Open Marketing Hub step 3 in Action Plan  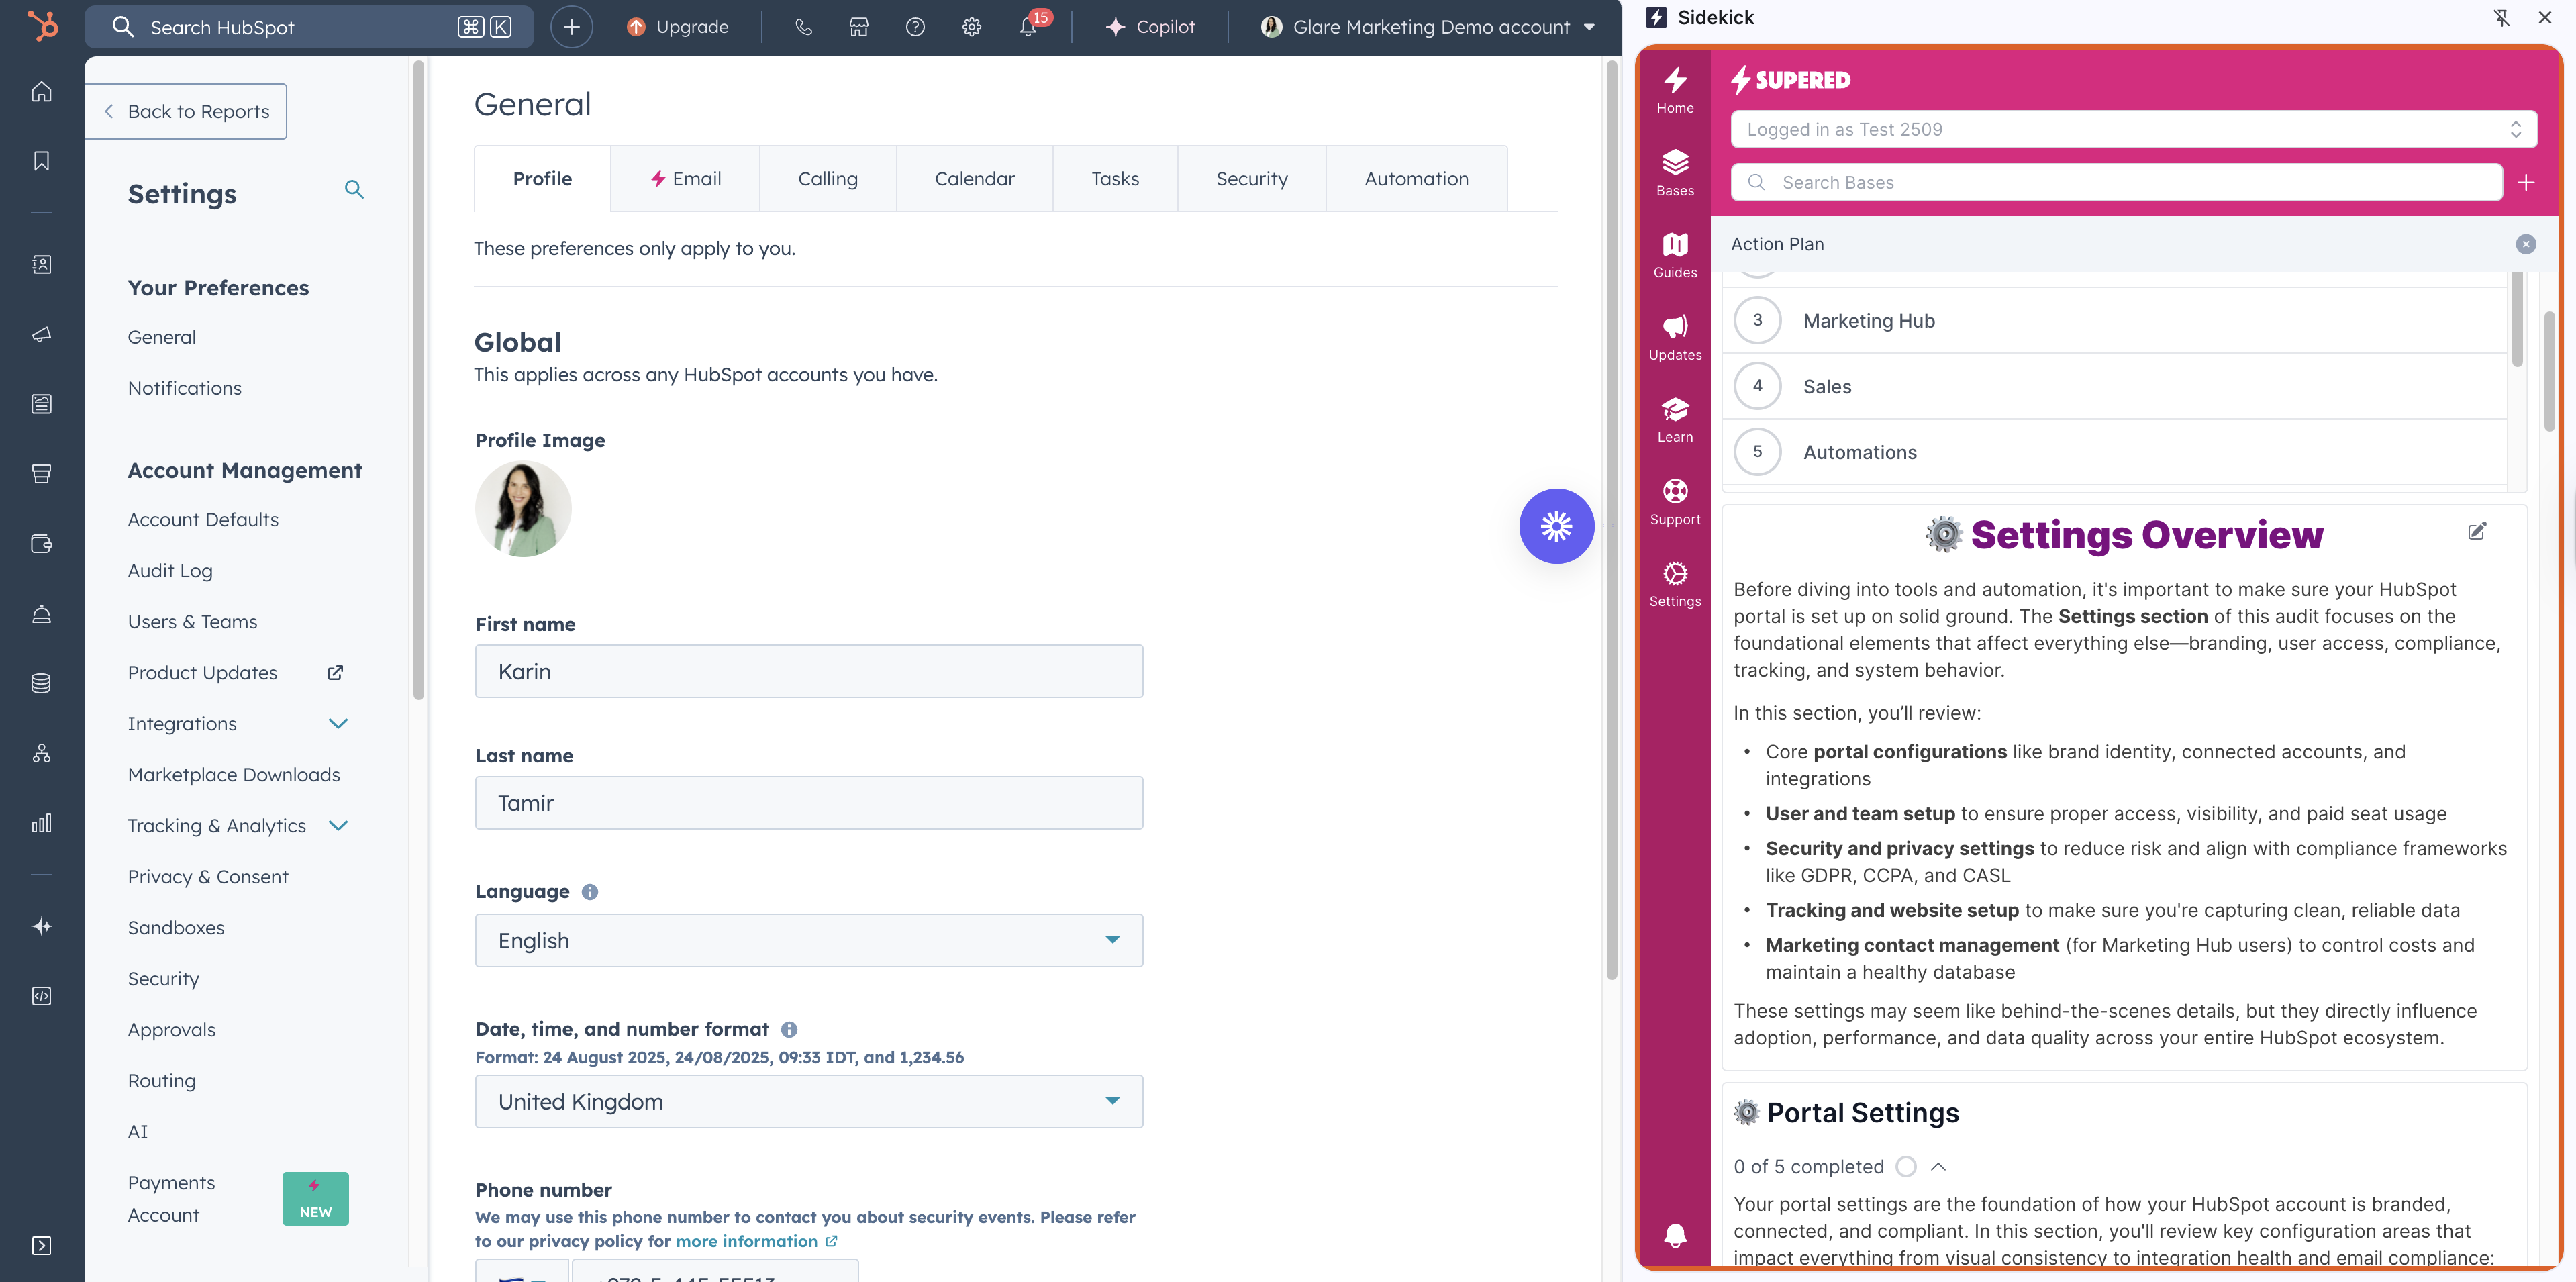pos(2114,321)
